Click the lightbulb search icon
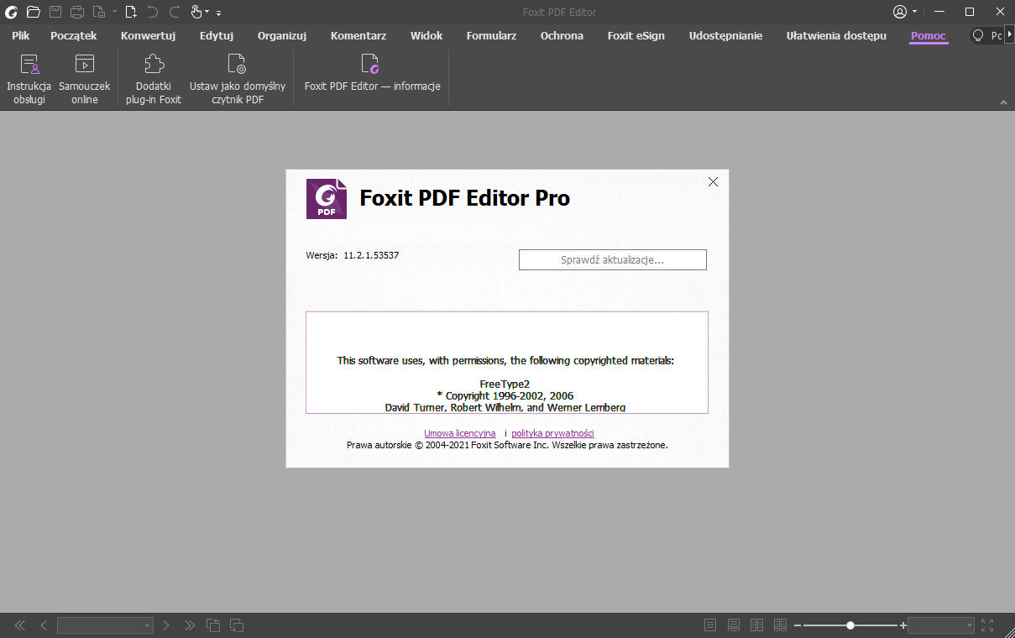Viewport: 1015px width, 638px height. pos(977,35)
